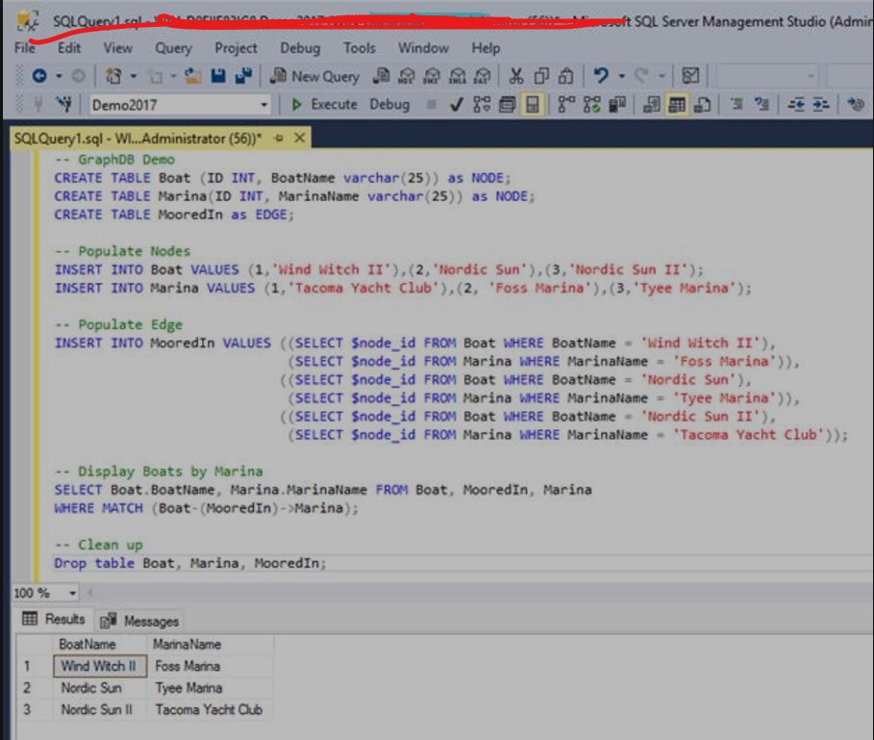This screenshot has width=874, height=740.
Task: Open the Debug menu in menu bar
Action: pyautogui.click(x=300, y=48)
